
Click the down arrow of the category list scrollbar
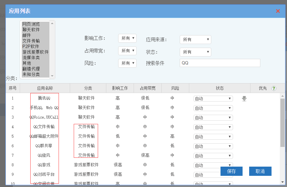click(52, 76)
